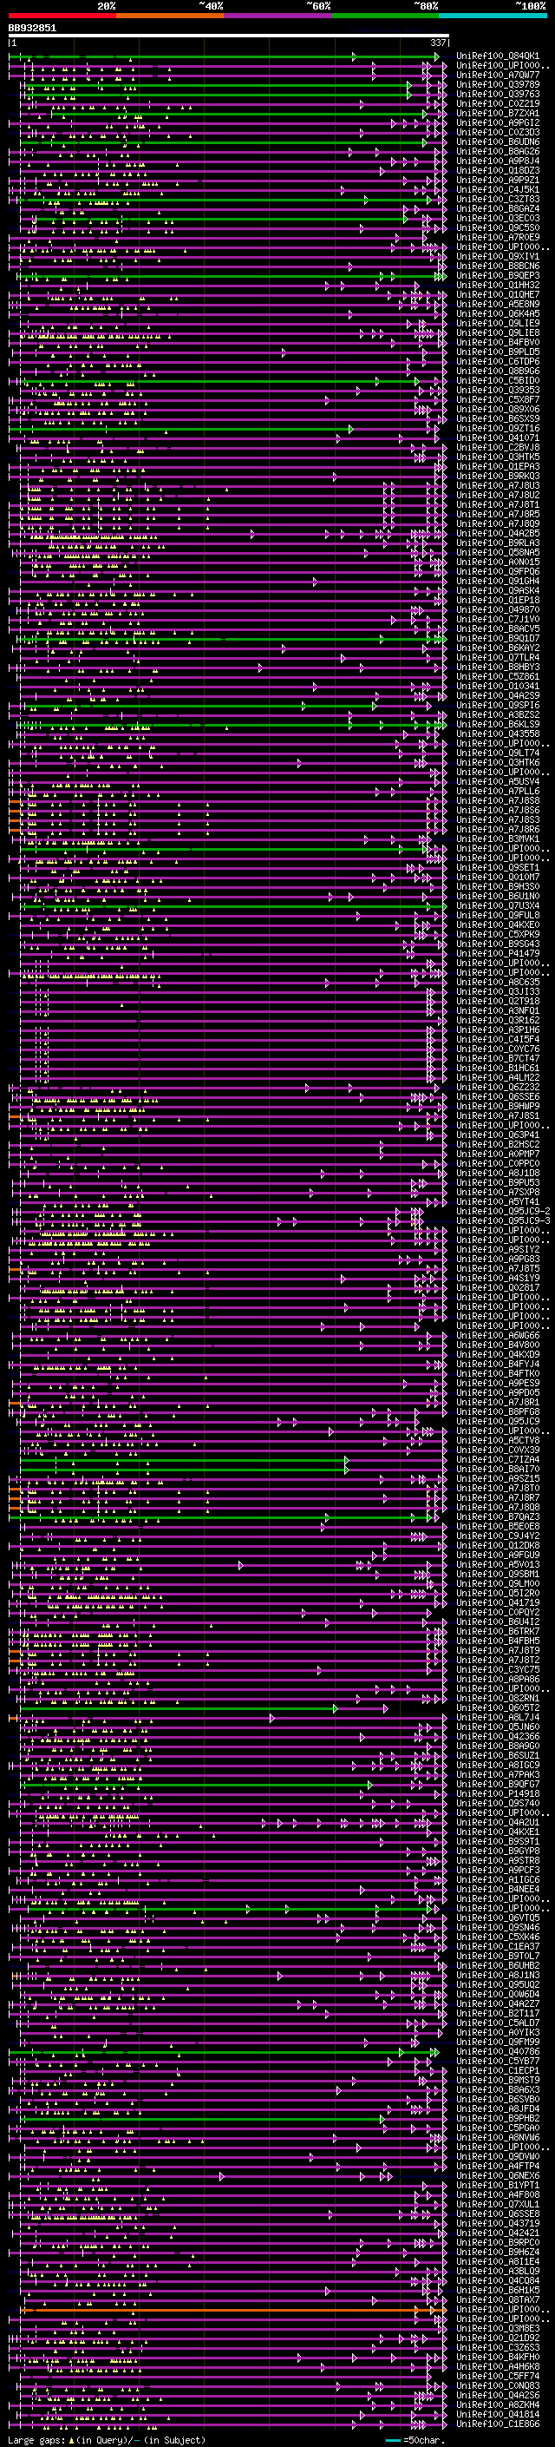Select the UniRef100_B9Q1D7 label

(x=498, y=638)
